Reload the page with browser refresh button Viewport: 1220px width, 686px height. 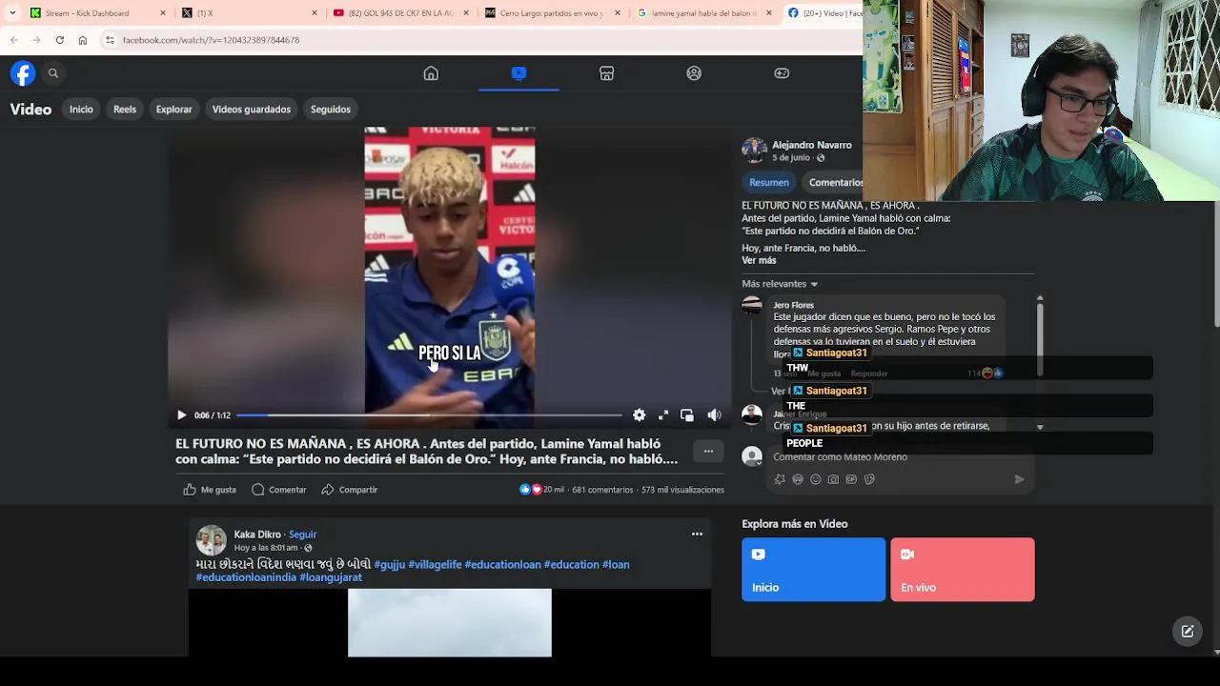tap(59, 40)
